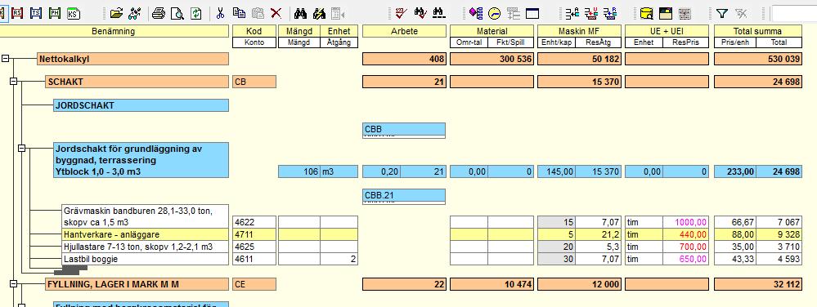This screenshot has height=307, width=817.
Task: Click the yellow clock icon
Action: pos(494,14)
